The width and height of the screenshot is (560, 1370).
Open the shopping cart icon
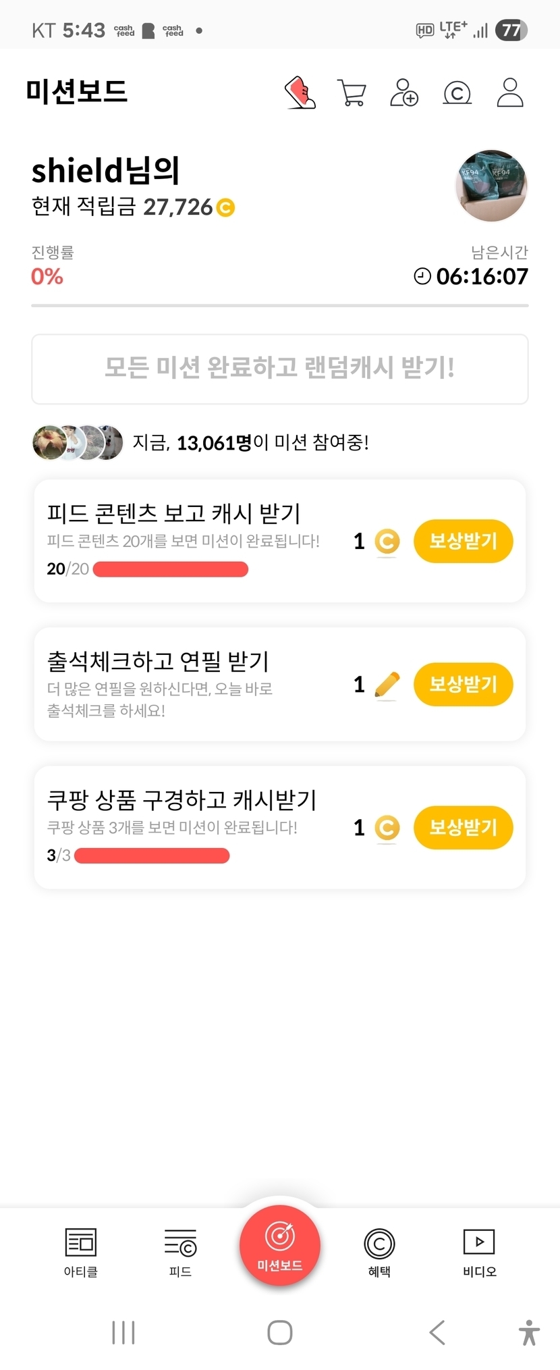(x=352, y=93)
